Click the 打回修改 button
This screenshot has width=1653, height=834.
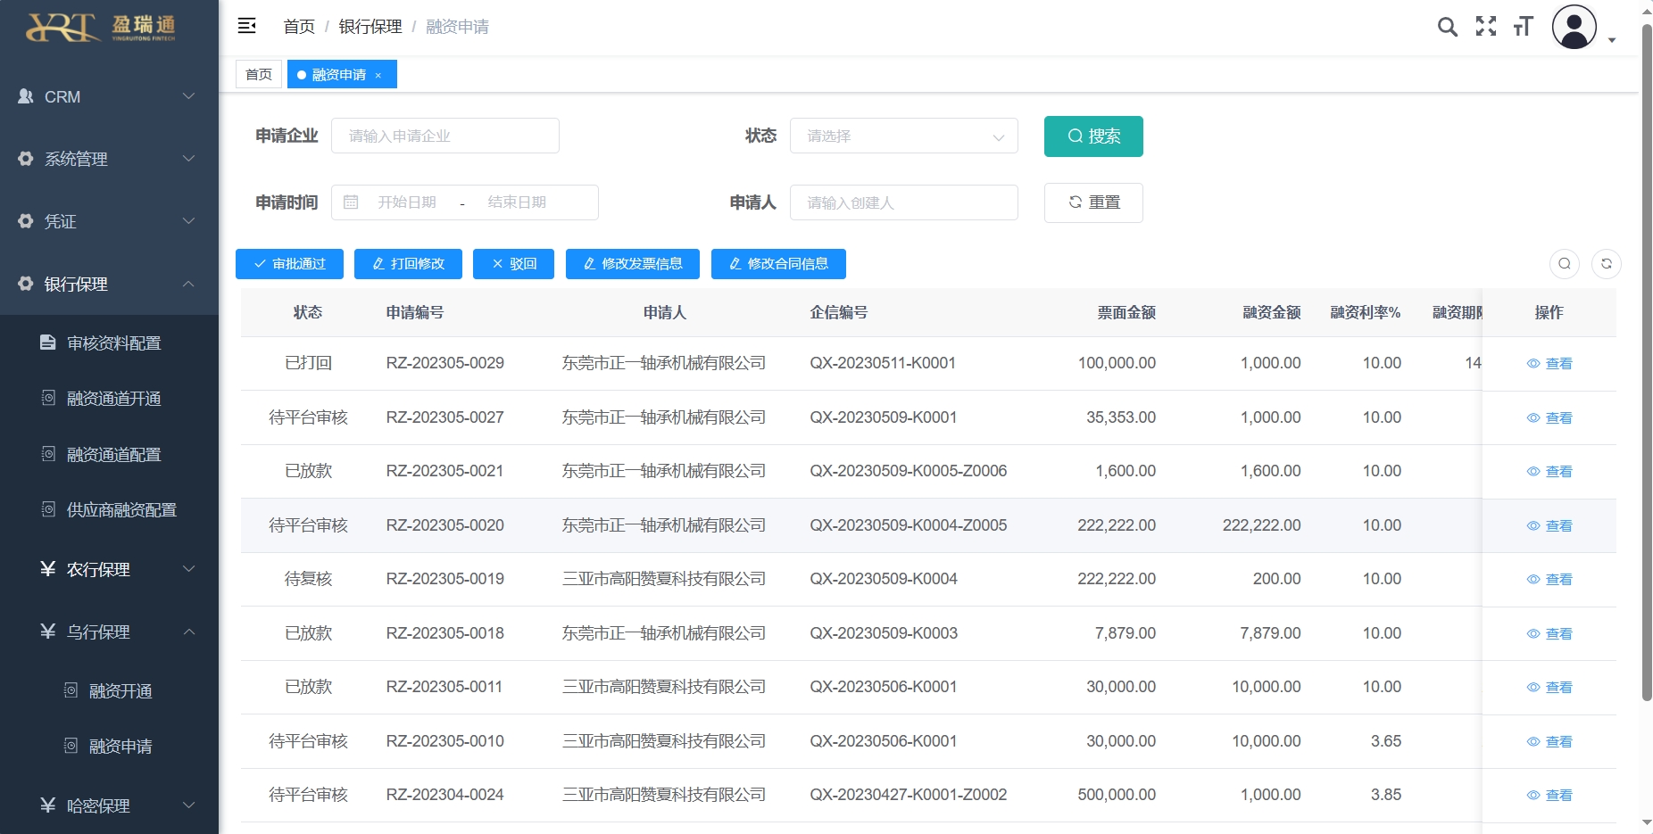[x=408, y=264]
